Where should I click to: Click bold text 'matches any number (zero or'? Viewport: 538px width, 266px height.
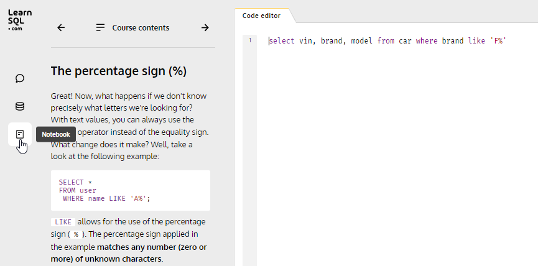152,247
